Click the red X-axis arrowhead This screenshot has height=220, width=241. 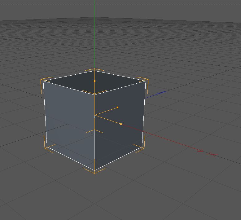click(201, 151)
